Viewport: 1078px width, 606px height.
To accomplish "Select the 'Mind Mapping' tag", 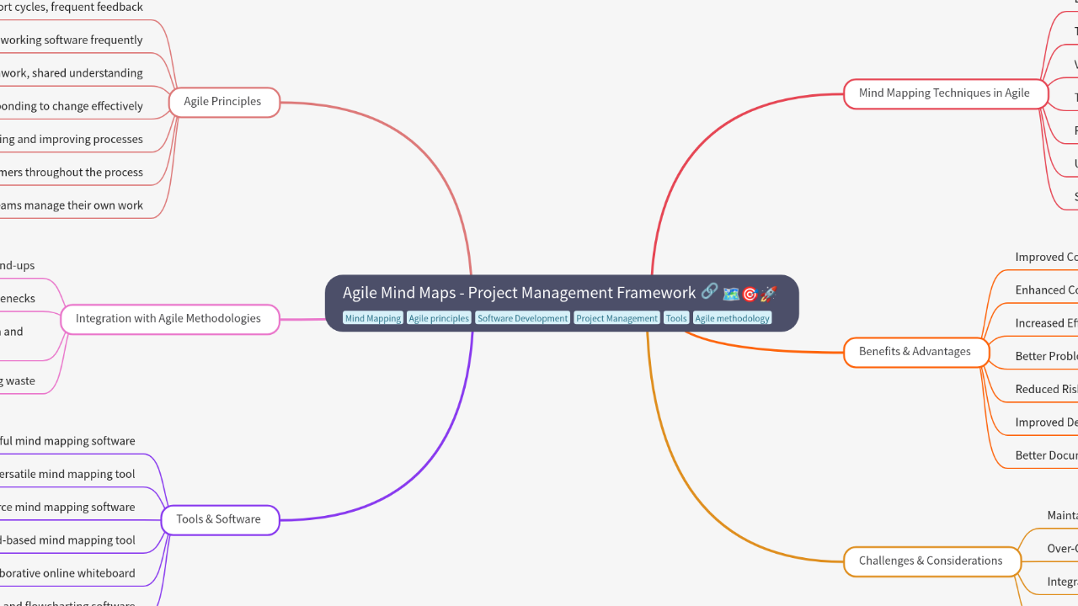I will tap(373, 318).
